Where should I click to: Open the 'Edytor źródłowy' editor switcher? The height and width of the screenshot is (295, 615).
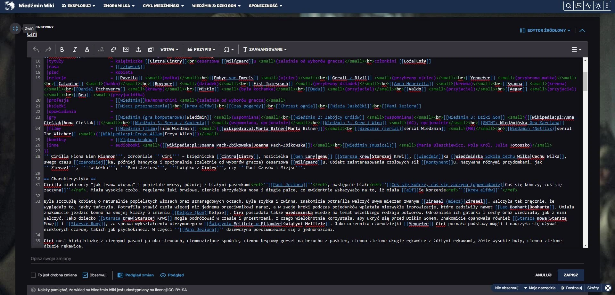pyautogui.click(x=545, y=30)
